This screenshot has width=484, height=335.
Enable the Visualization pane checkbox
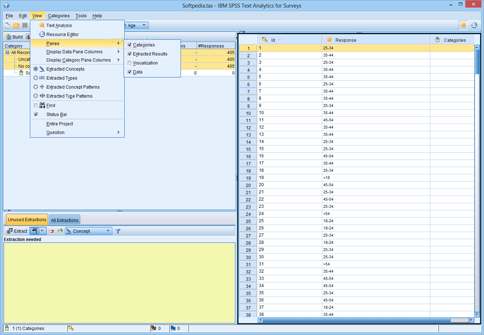(130, 63)
